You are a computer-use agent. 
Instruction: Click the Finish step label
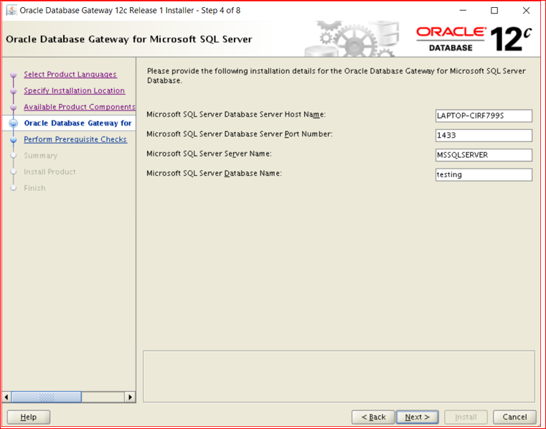click(34, 188)
